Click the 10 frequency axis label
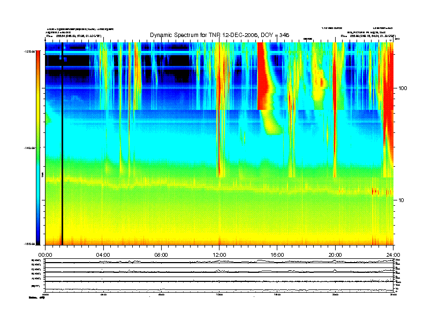Screen dimensions: 424x328 point(402,200)
